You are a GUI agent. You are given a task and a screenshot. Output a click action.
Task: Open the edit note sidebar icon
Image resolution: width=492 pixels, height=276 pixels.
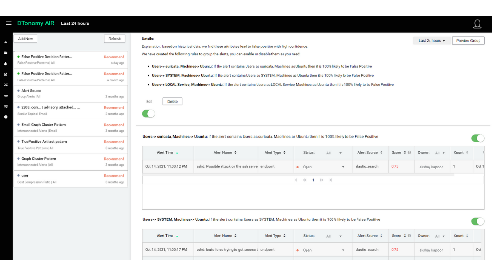pos(6,74)
